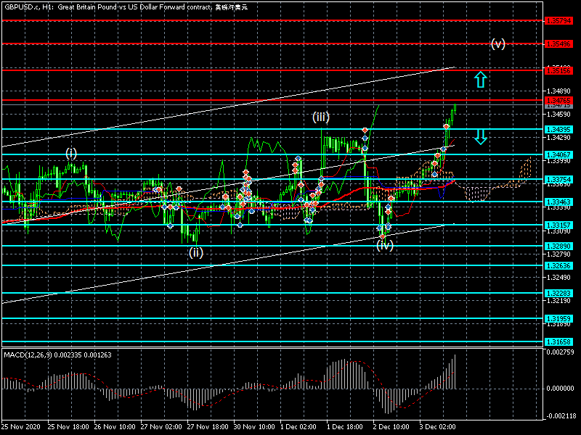The width and height of the screenshot is (581, 435).
Task: Click the 1.34890 price axis value
Action: pyautogui.click(x=558, y=91)
